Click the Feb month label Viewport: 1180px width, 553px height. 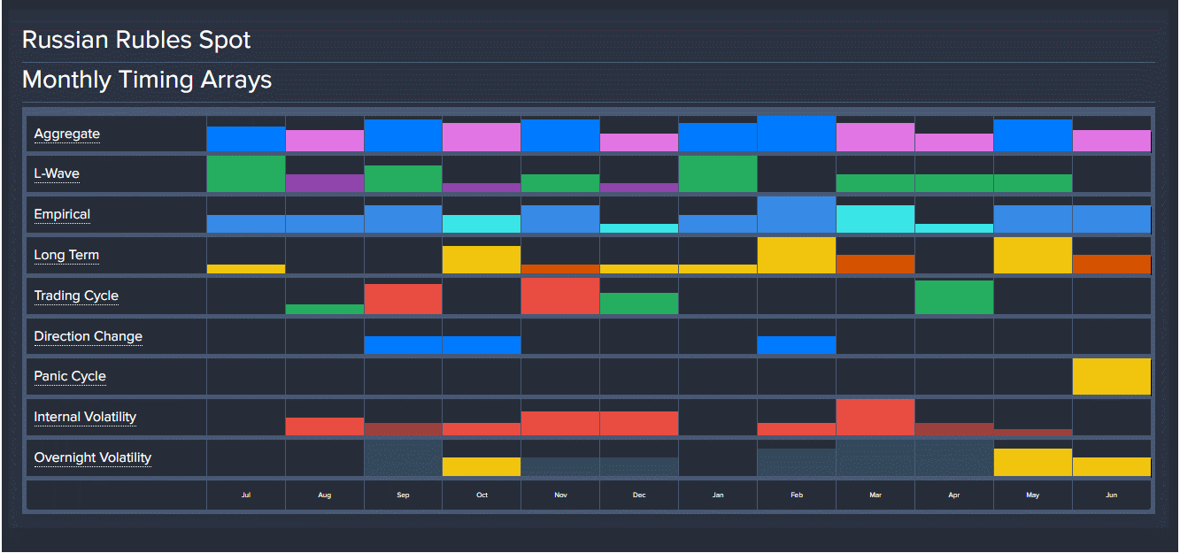click(x=797, y=495)
